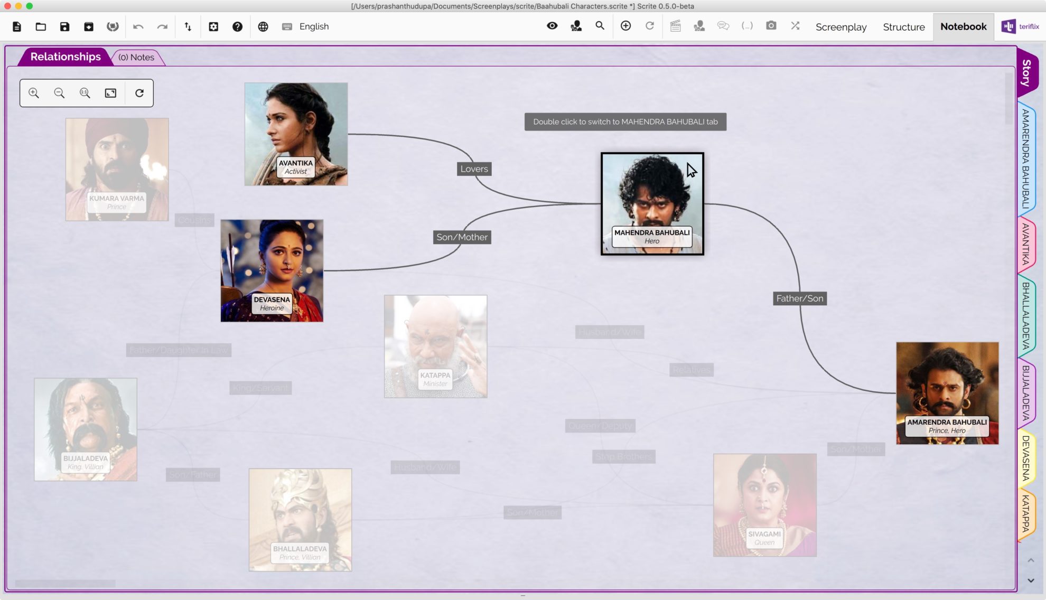Open the English language selector
This screenshot has height=600, width=1046.
pyautogui.click(x=314, y=26)
